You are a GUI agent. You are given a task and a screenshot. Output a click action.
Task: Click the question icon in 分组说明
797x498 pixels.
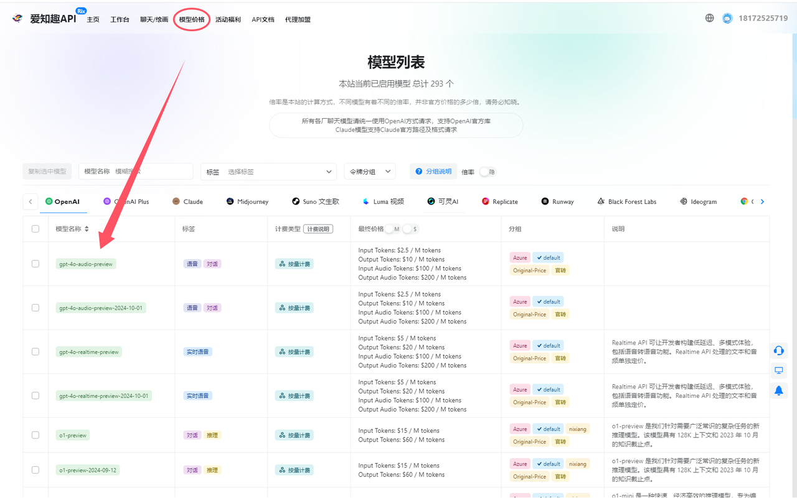pos(419,172)
